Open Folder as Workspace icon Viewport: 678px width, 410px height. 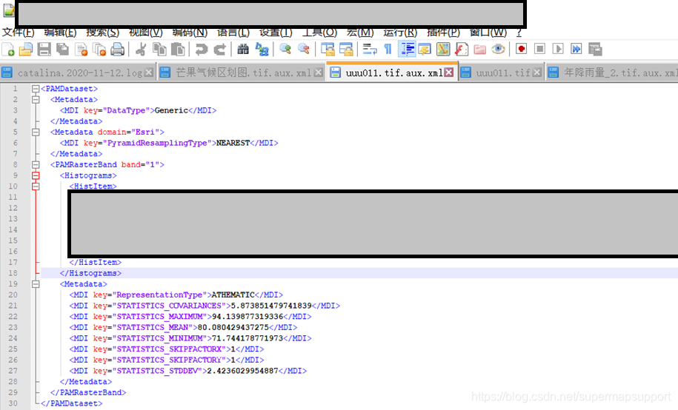pos(480,50)
